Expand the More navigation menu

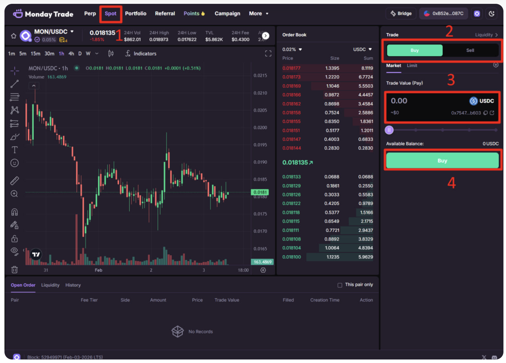(259, 13)
